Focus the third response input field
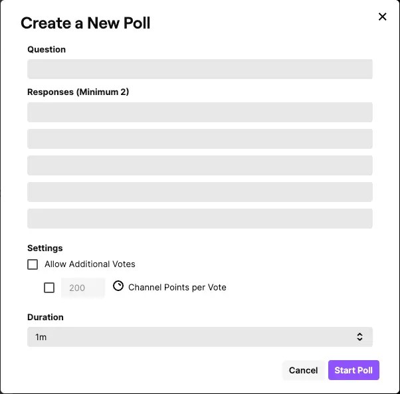The image size is (400, 394). [x=199, y=165]
